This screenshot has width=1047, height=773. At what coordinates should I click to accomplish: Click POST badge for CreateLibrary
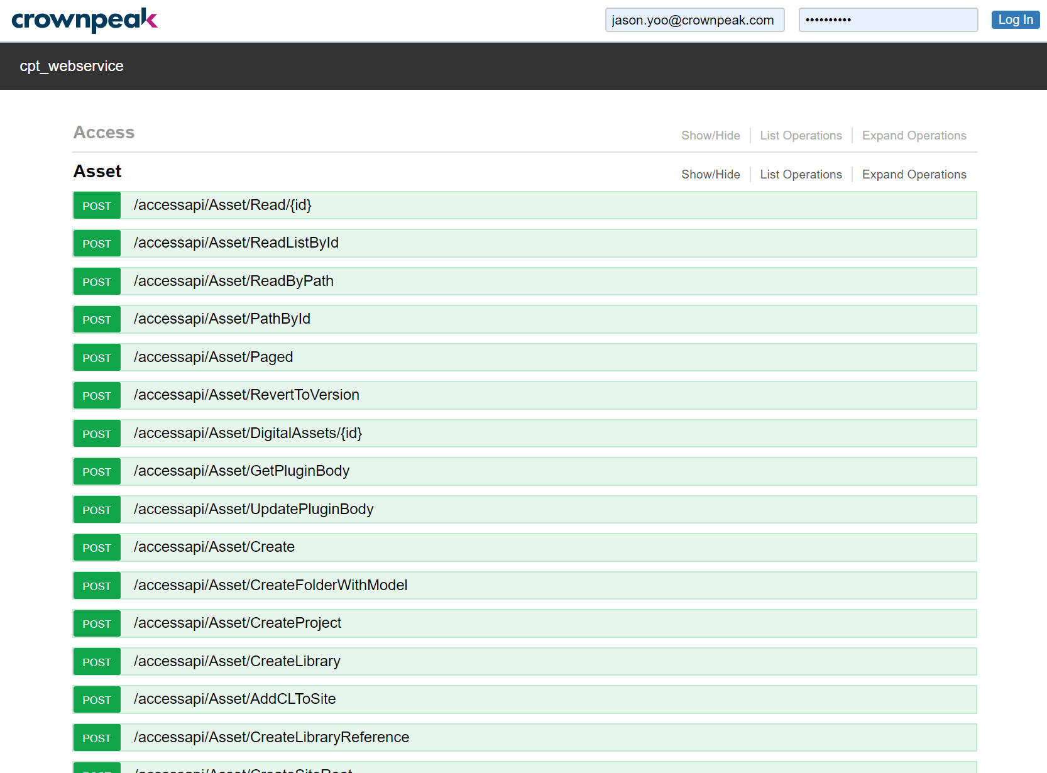coord(97,662)
